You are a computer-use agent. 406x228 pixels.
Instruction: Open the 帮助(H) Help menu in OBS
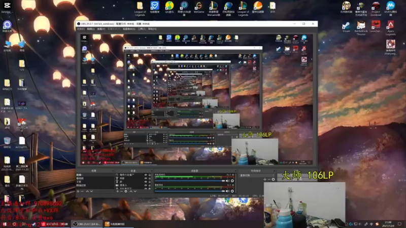[x=152, y=29]
